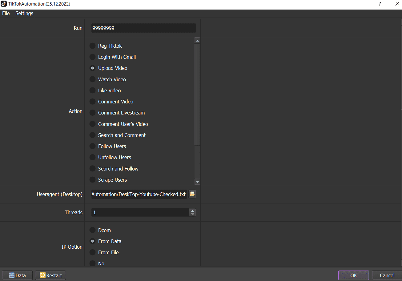
Task: Click the Run count input field
Action: pos(143,28)
